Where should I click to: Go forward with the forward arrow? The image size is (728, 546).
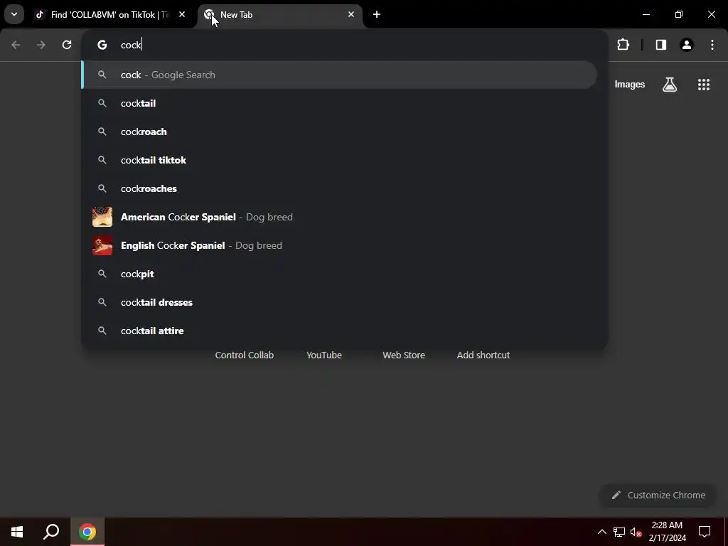tap(41, 45)
